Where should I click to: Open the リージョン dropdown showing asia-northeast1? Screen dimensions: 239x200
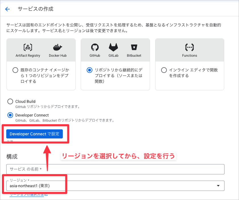tap(115, 186)
